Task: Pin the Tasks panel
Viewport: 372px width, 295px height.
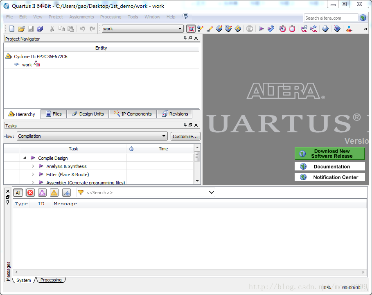Action: 185,125
